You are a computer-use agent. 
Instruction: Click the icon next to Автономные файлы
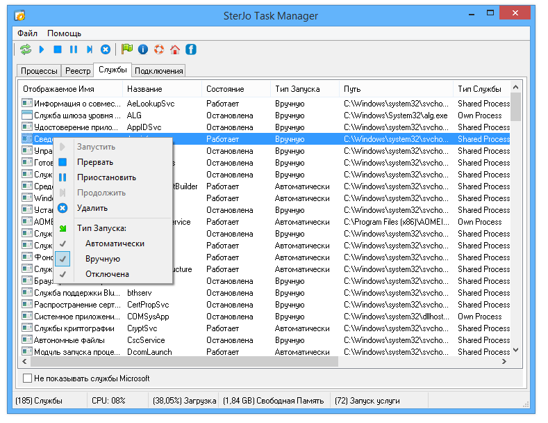[27, 340]
